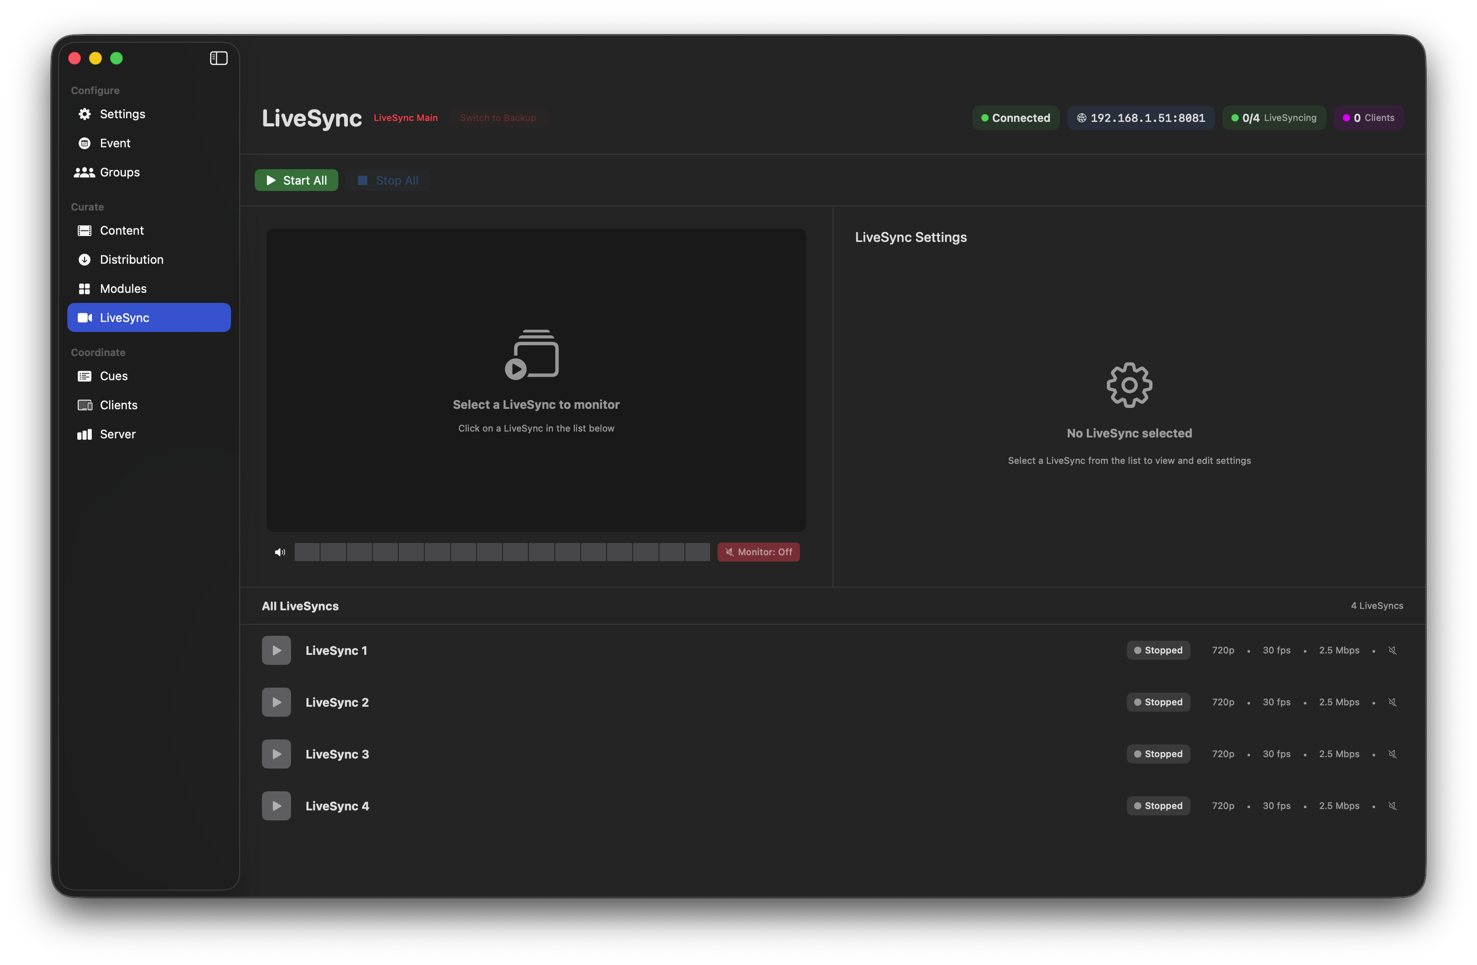
Task: Click 2.5 Mbps value of LiveSync 3
Action: 1339,754
